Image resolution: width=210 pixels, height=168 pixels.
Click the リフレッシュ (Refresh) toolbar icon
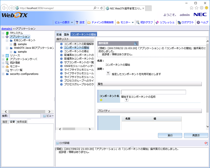(157, 22)
